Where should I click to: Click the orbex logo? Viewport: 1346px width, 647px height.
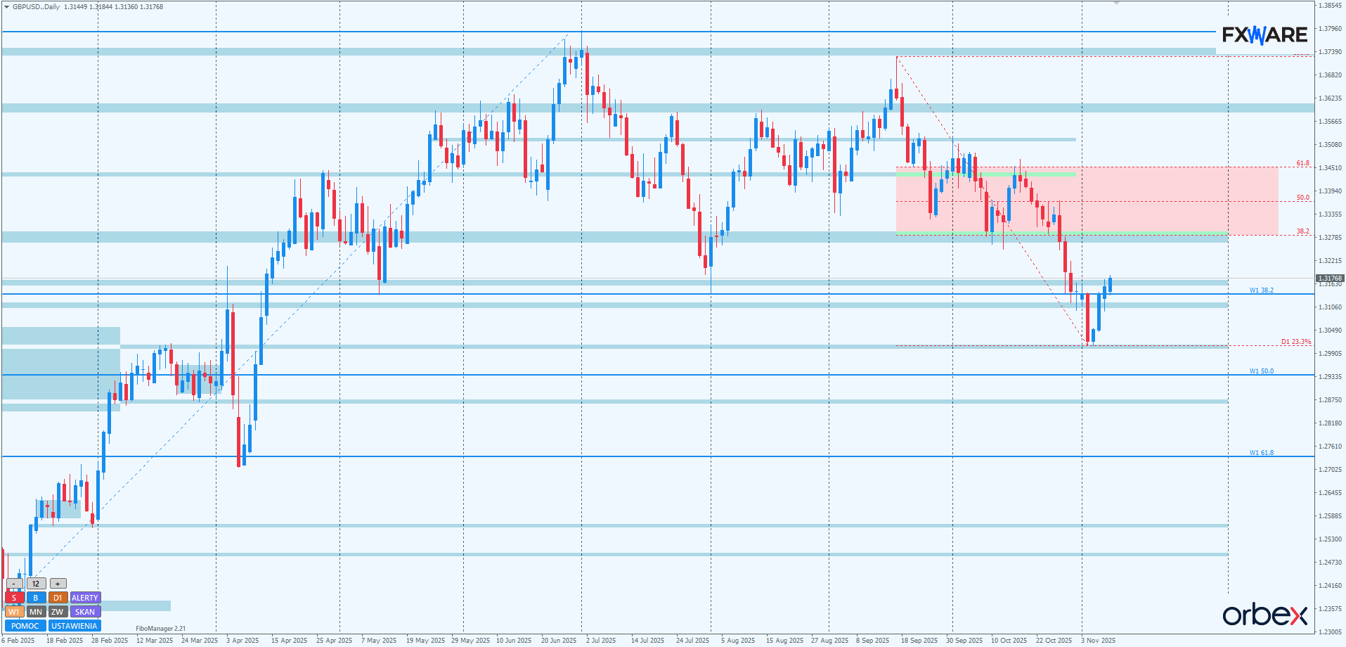tap(1264, 615)
